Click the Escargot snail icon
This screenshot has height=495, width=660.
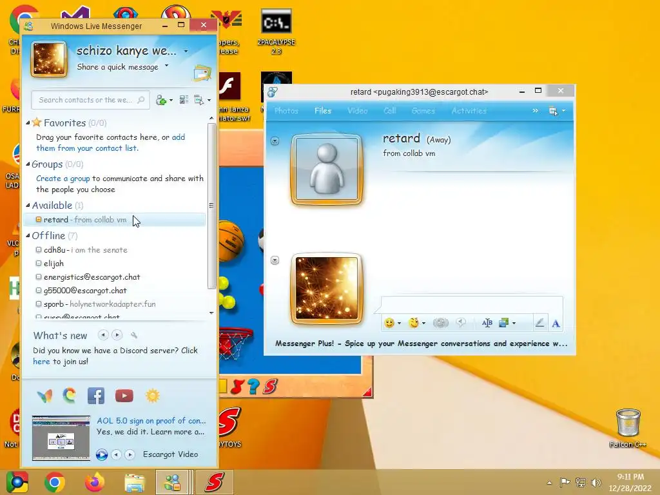point(70,396)
